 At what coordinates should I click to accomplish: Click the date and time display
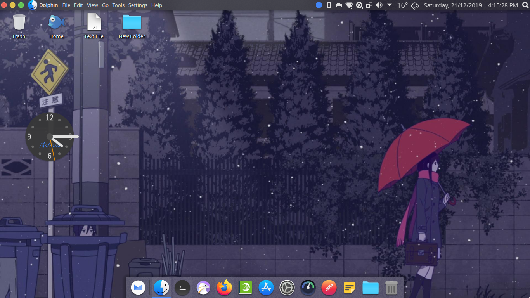coord(471,5)
